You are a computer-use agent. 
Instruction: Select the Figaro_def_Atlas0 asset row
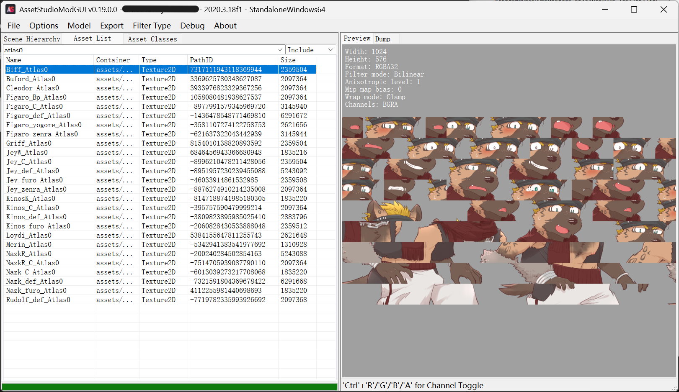(x=160, y=115)
